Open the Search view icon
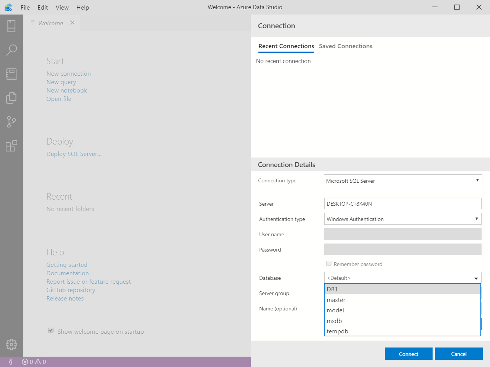 coord(11,50)
